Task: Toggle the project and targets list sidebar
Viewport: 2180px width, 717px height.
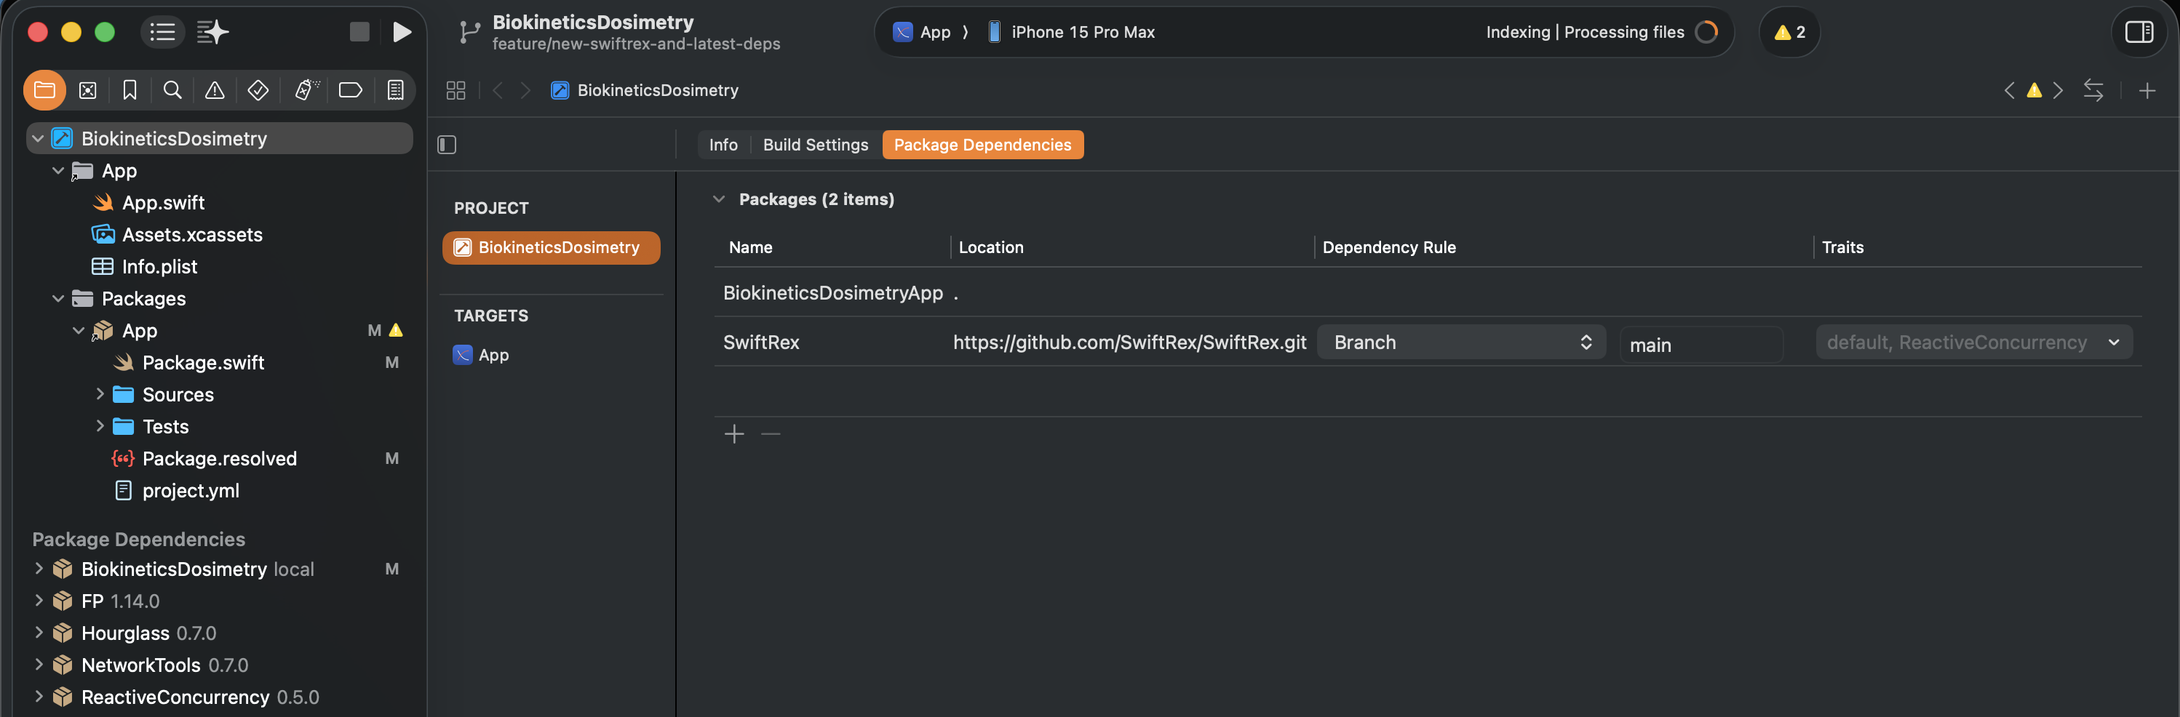Action: [x=447, y=145]
